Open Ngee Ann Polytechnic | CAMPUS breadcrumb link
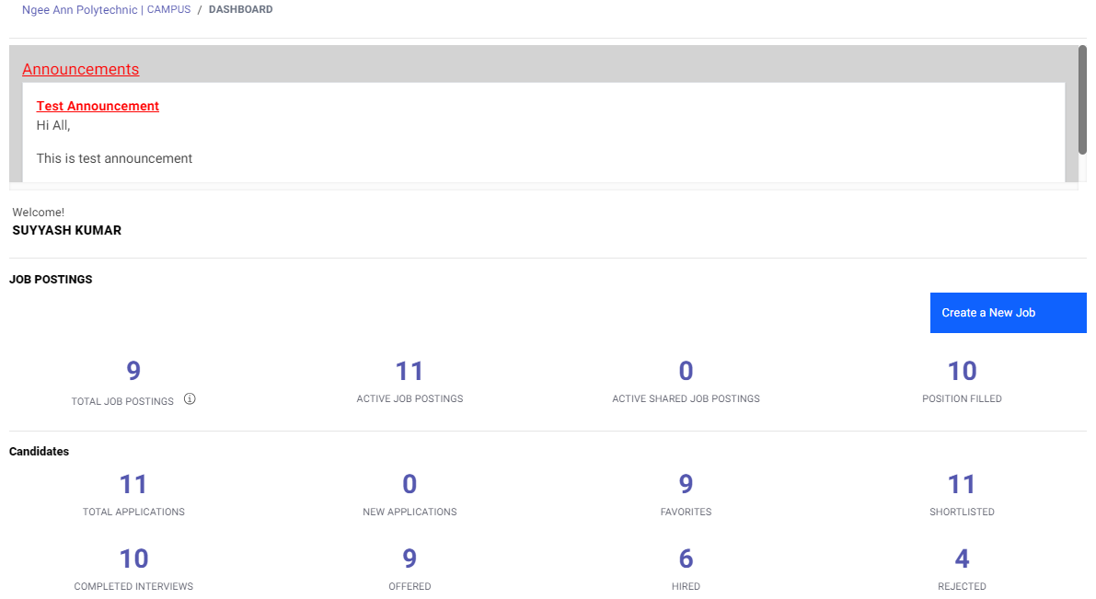The height and width of the screenshot is (599, 1096). 105,9
